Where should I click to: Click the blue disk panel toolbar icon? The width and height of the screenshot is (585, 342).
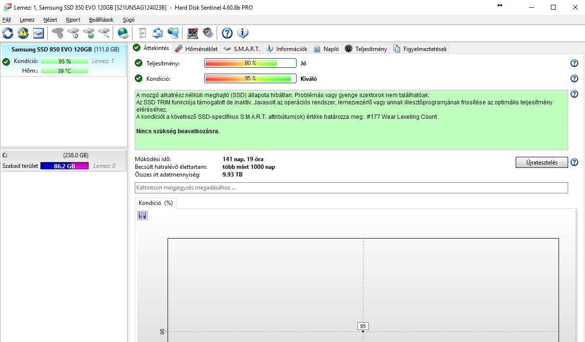[x=39, y=33]
